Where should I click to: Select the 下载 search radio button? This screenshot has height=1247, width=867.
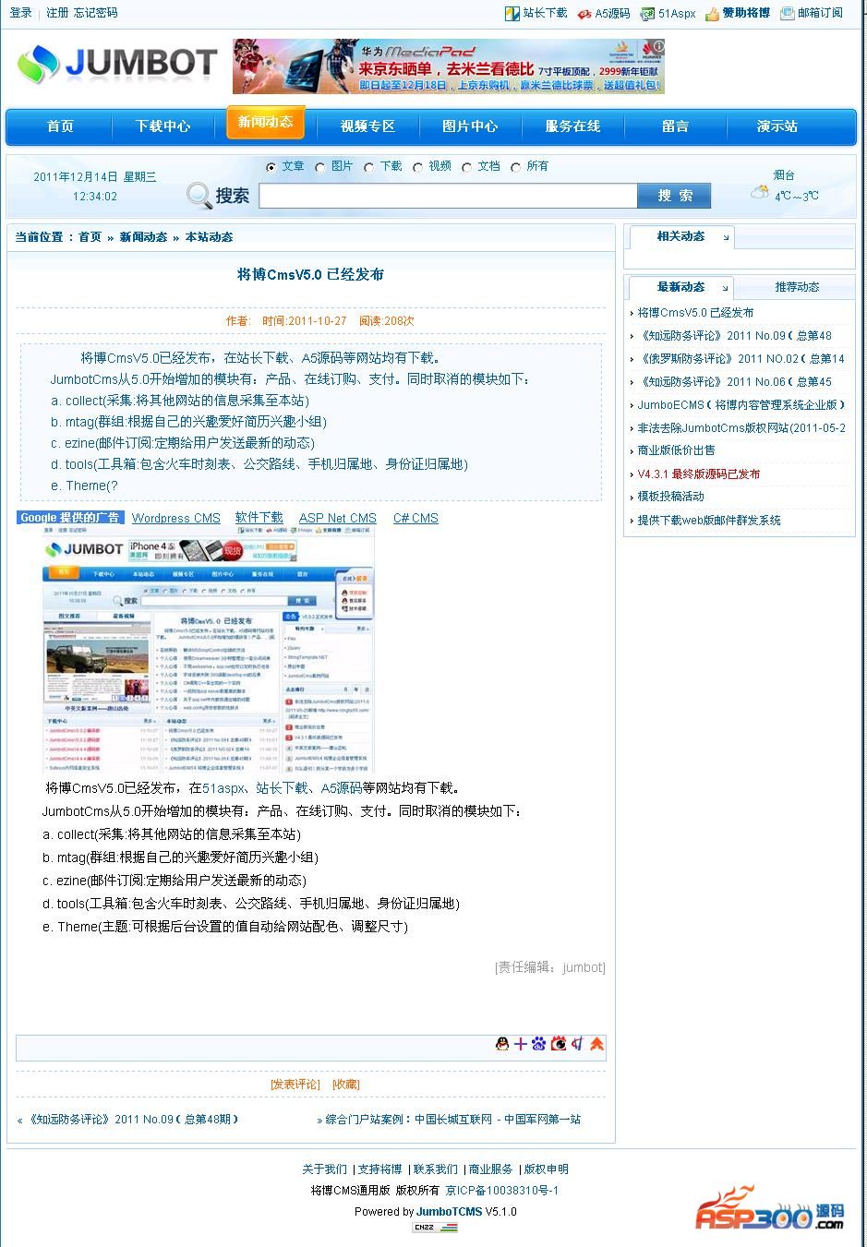[368, 167]
